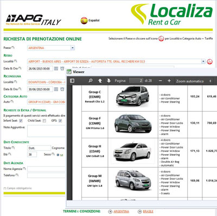This screenshot has width=217, height=216.
Task: Toggle the sidebar in the Viewer toolbar
Action: point(72,80)
